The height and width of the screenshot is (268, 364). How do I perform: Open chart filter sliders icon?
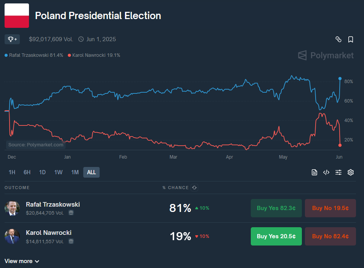point(338,172)
